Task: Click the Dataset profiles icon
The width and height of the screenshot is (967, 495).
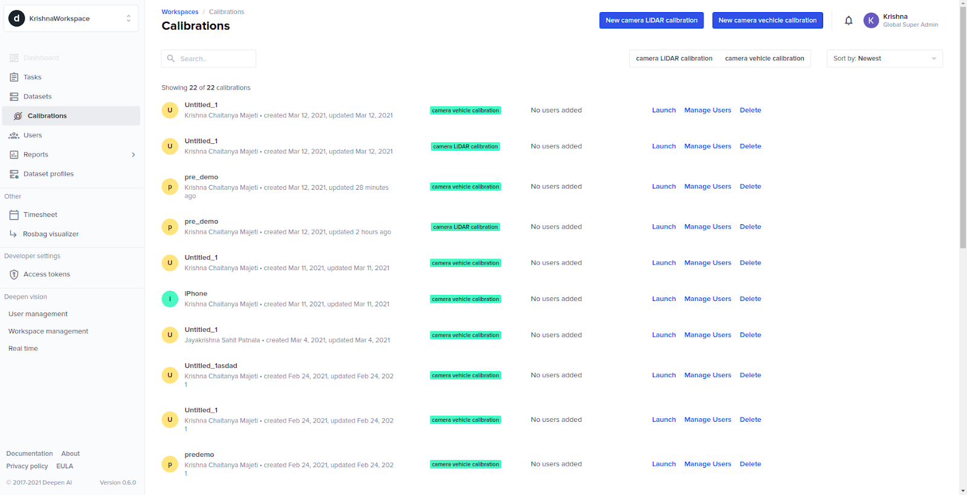Action: (x=14, y=174)
